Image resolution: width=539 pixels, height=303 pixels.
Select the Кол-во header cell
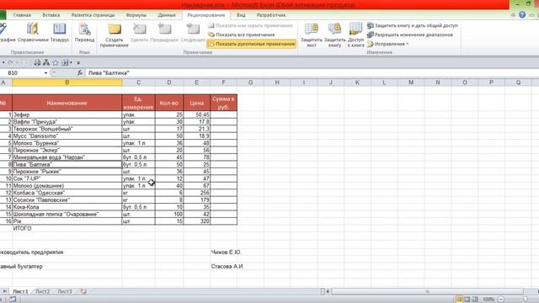[x=169, y=103]
